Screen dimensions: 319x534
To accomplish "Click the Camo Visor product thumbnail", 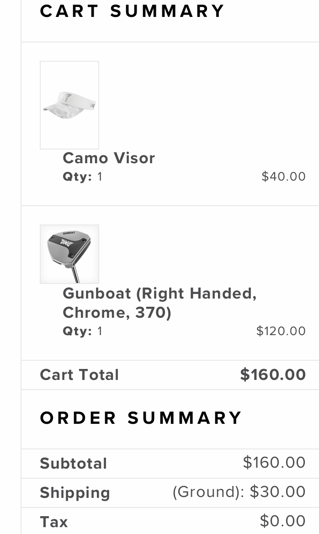I will (x=69, y=105).
